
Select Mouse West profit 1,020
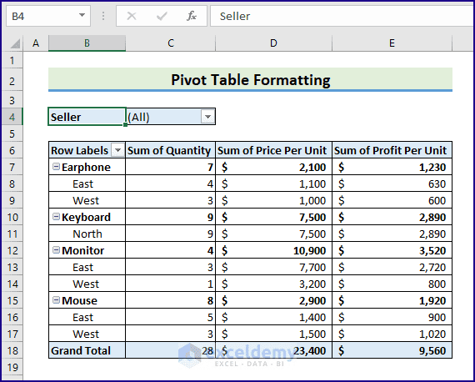tap(392, 334)
